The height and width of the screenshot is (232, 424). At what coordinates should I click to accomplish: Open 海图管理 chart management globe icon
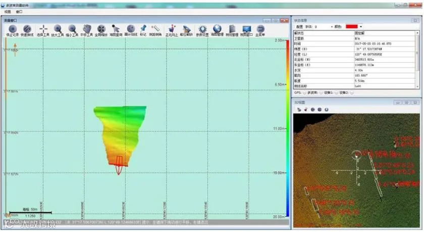click(217, 28)
